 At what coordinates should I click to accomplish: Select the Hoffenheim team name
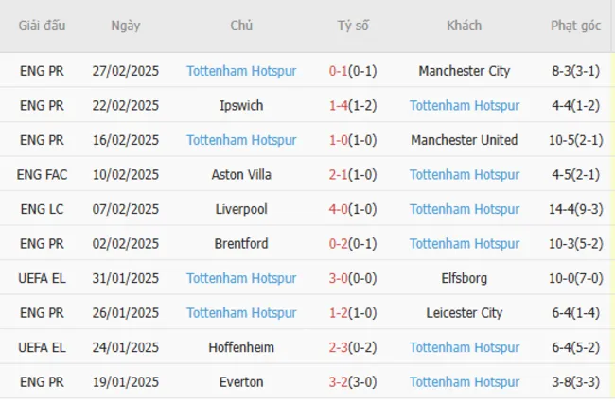(241, 347)
